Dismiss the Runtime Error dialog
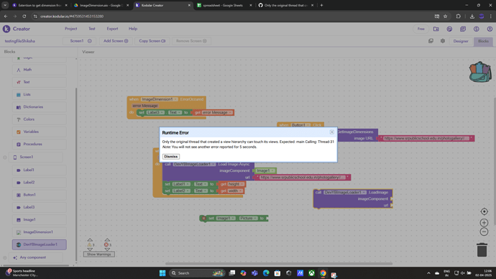Image resolution: width=496 pixels, height=279 pixels. click(x=171, y=157)
